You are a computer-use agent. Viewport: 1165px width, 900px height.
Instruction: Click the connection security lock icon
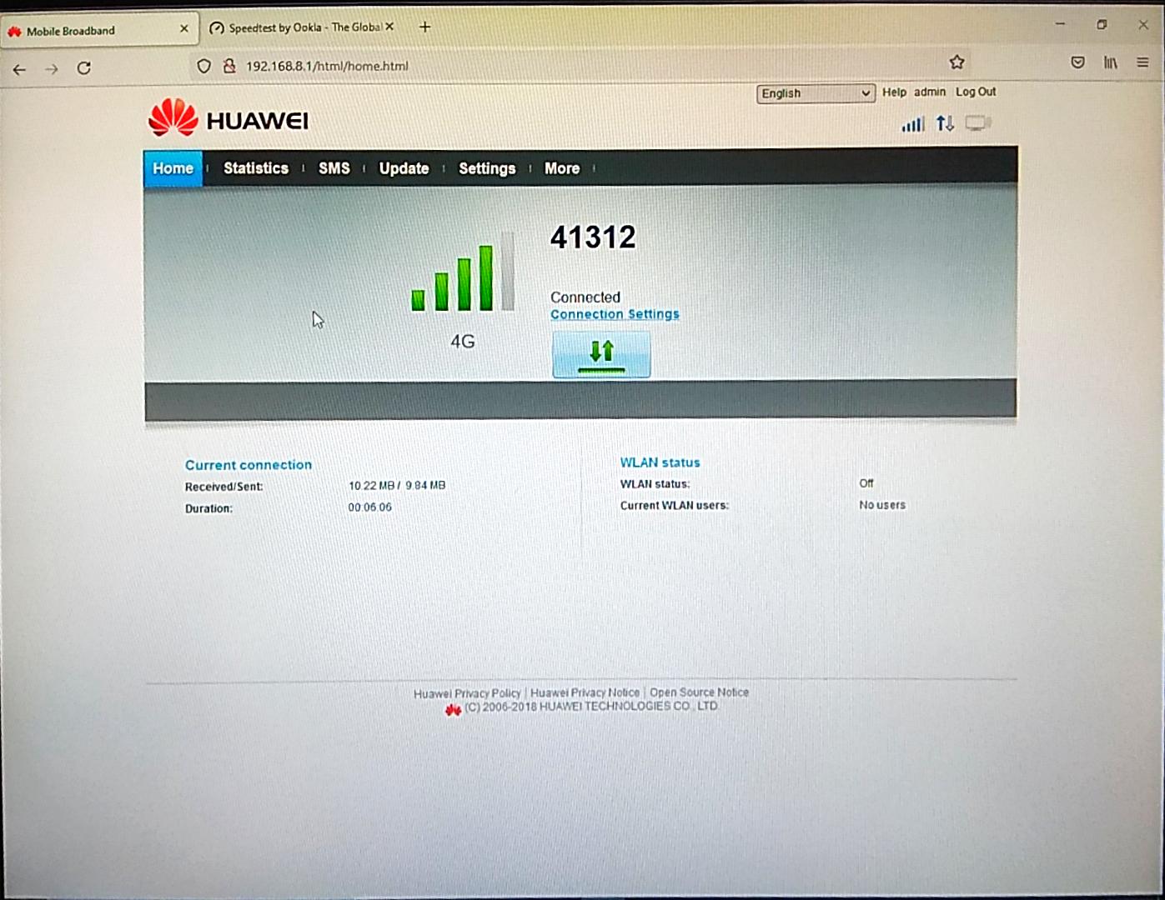tap(228, 66)
